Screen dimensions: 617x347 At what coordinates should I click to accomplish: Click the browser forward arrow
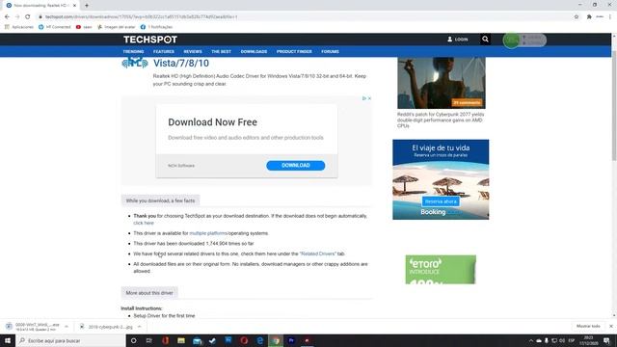[x=17, y=17]
